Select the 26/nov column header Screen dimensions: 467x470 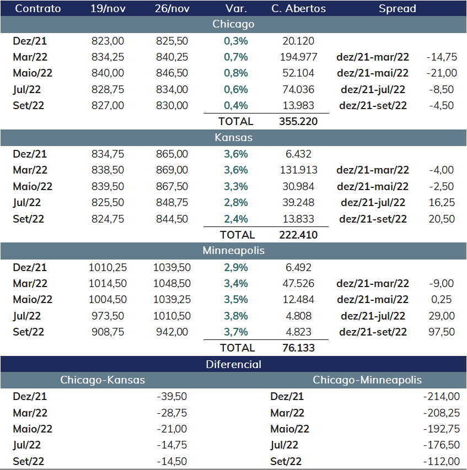pos(172,8)
